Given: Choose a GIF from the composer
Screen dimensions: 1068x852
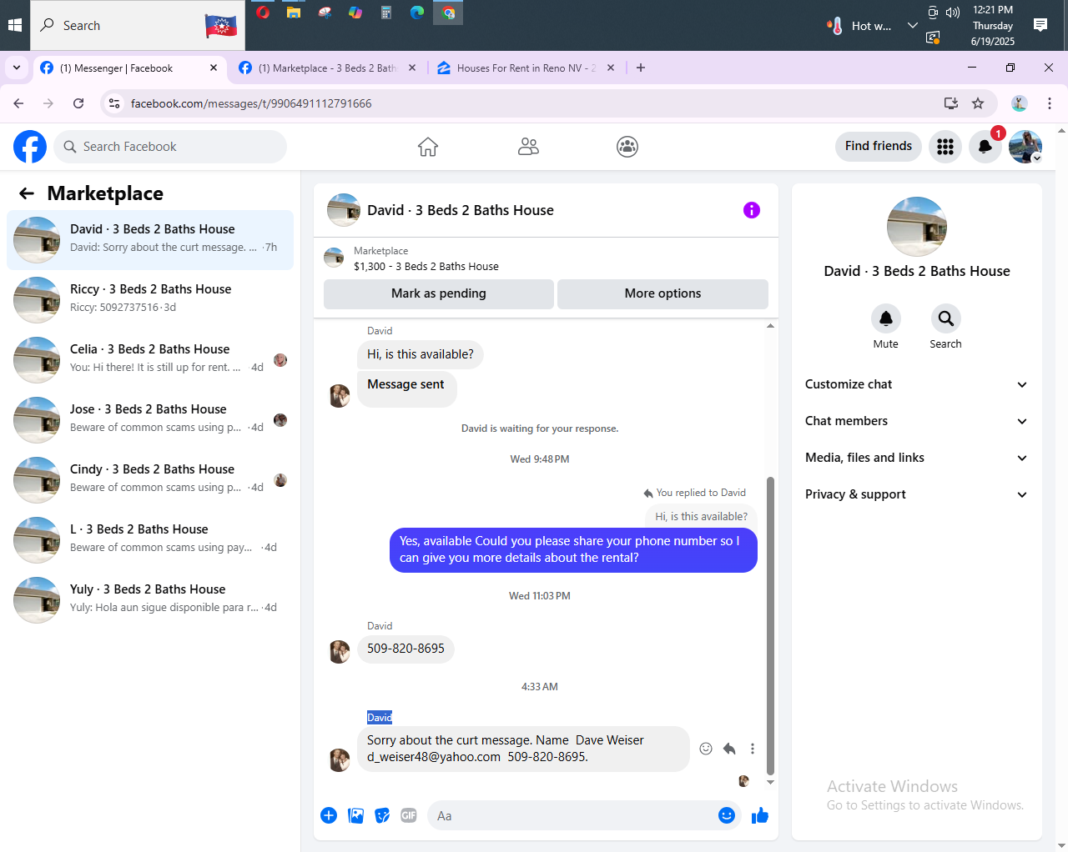Looking at the screenshot, I should coord(409,815).
